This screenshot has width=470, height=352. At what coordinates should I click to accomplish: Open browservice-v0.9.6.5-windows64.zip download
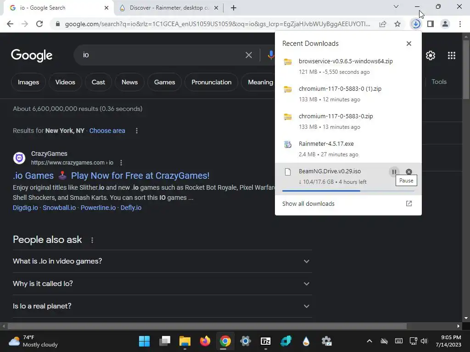tap(348, 66)
